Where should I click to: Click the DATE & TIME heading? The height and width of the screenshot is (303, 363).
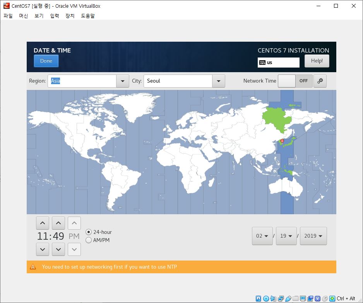[52, 50]
